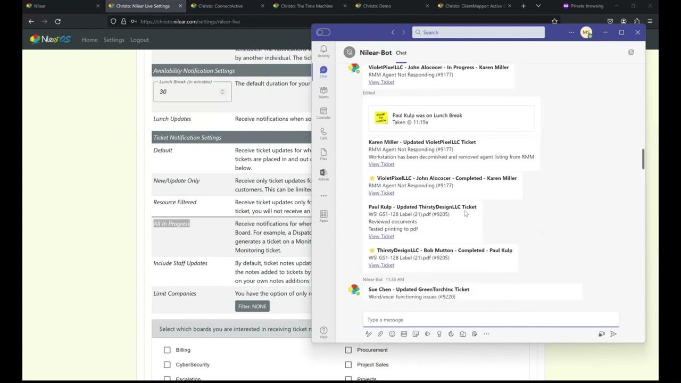Click Paul Kulp Lunch Break card

tap(452, 119)
